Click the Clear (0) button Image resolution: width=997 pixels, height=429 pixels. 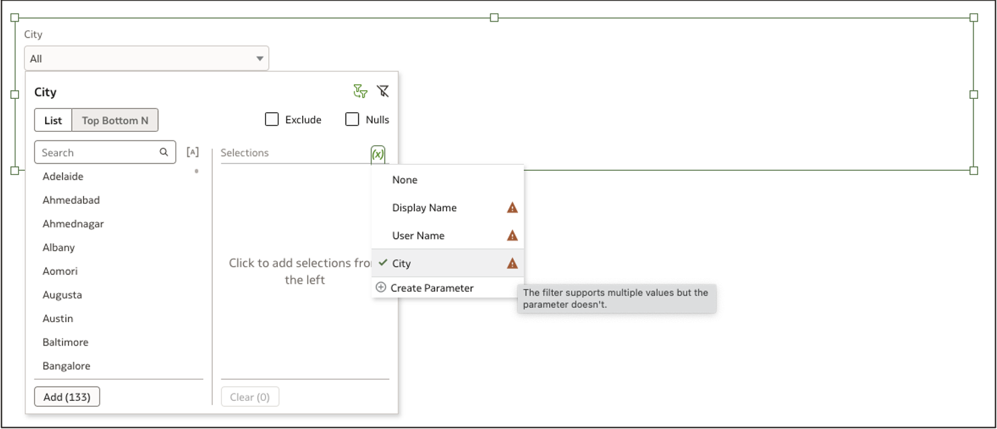(250, 396)
